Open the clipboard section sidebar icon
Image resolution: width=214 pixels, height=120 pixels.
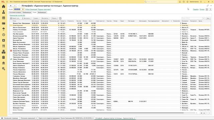[x=4, y=57]
